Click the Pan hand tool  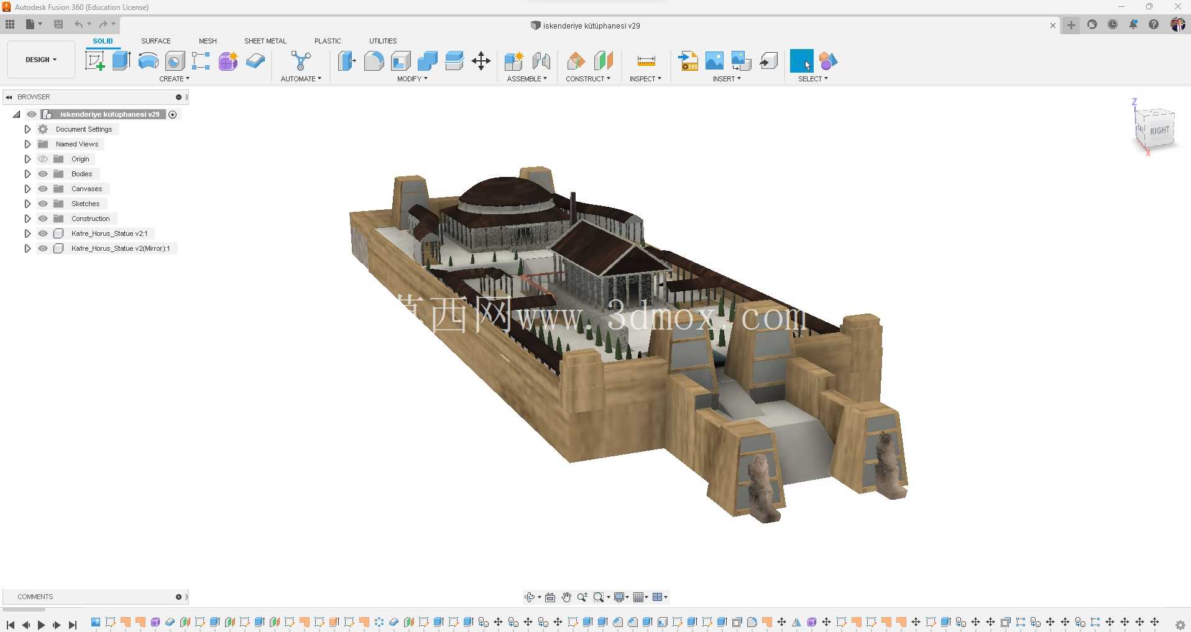(x=566, y=597)
